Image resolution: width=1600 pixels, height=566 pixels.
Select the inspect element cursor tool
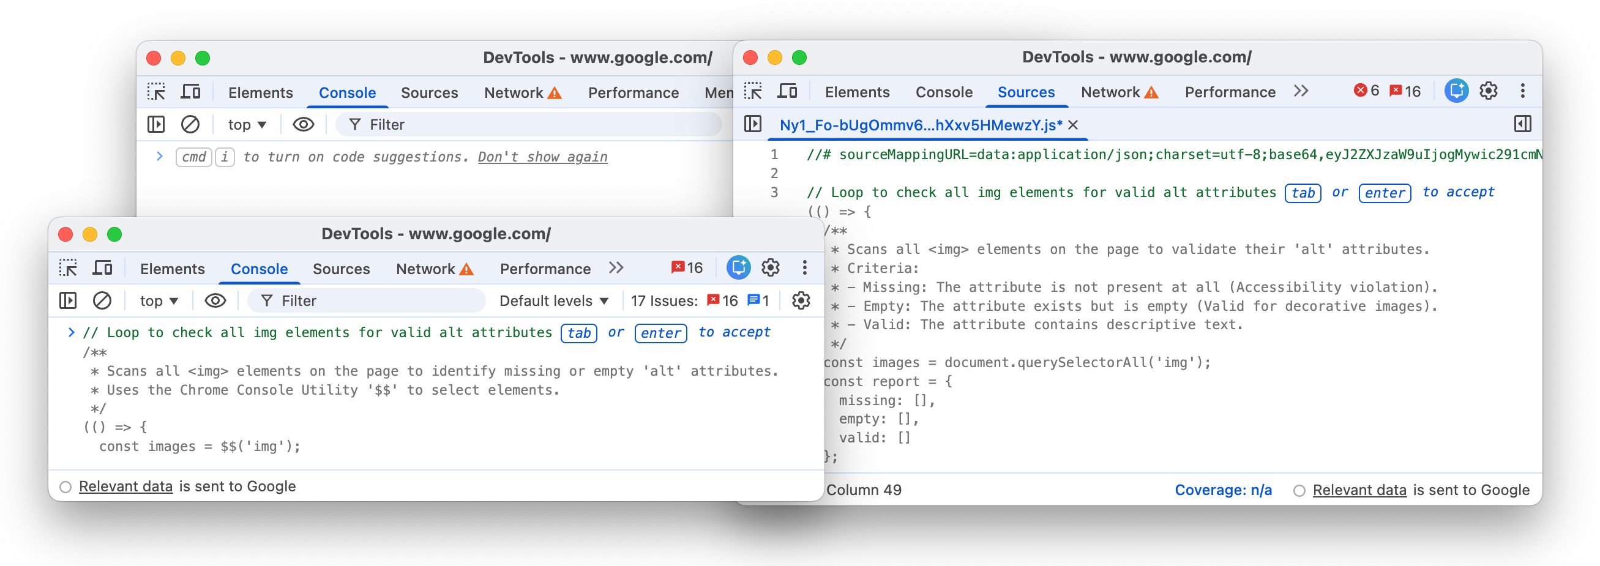point(69,268)
